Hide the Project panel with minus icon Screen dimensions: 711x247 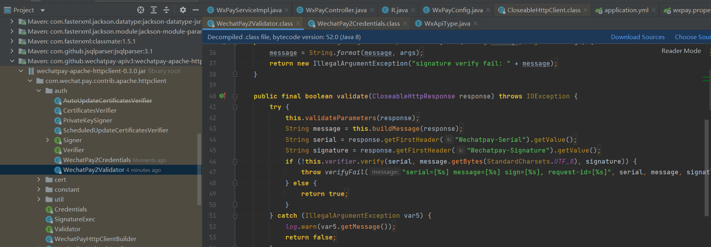point(196,10)
